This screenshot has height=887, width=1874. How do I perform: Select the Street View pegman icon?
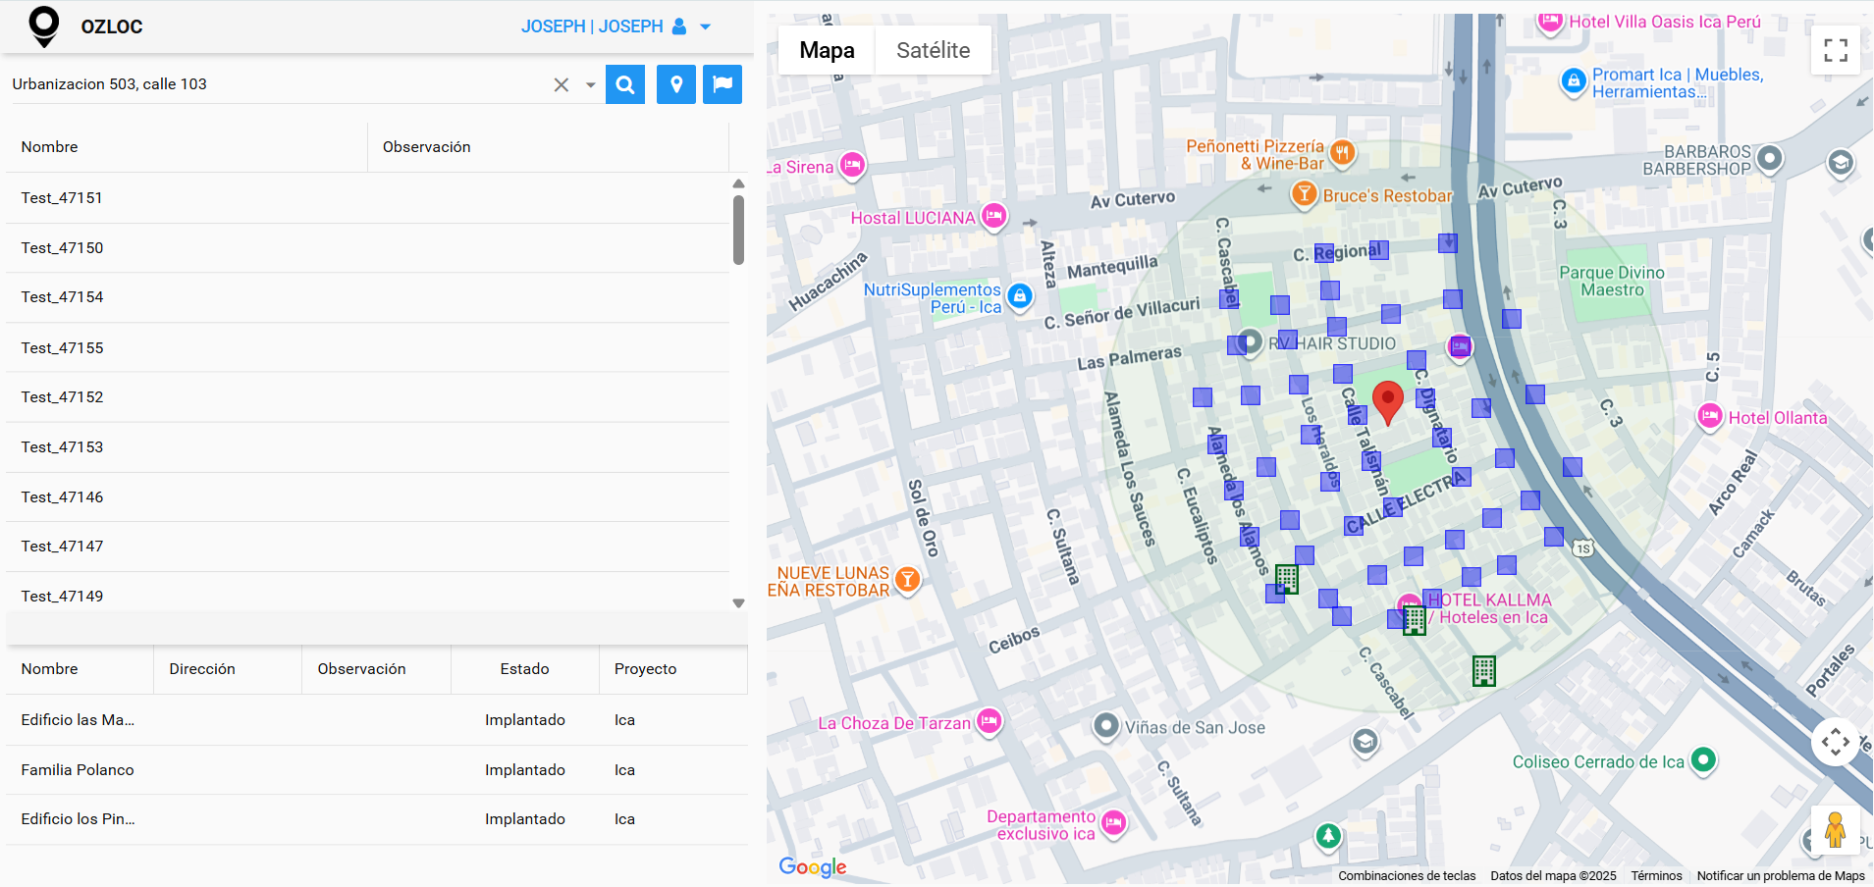pos(1835,830)
